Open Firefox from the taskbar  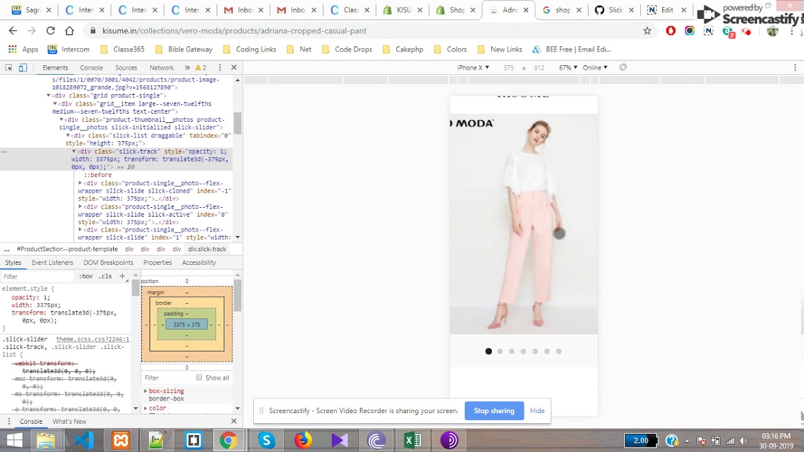[x=303, y=440]
